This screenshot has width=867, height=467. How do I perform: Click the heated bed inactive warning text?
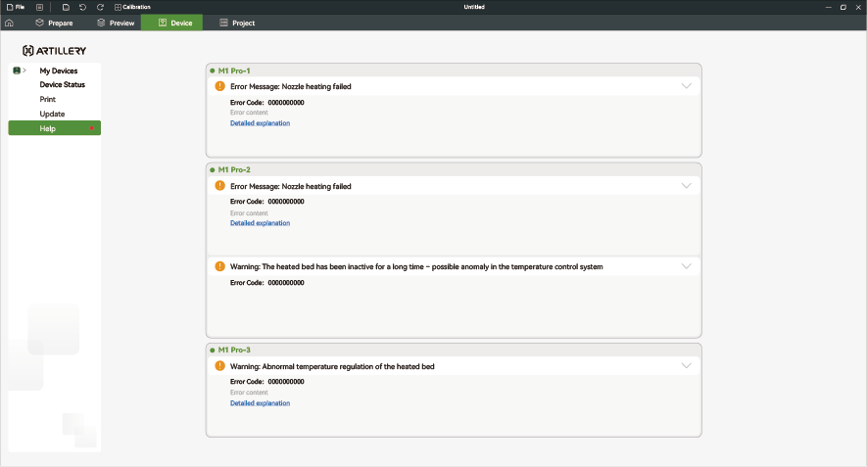pyautogui.click(x=416, y=267)
